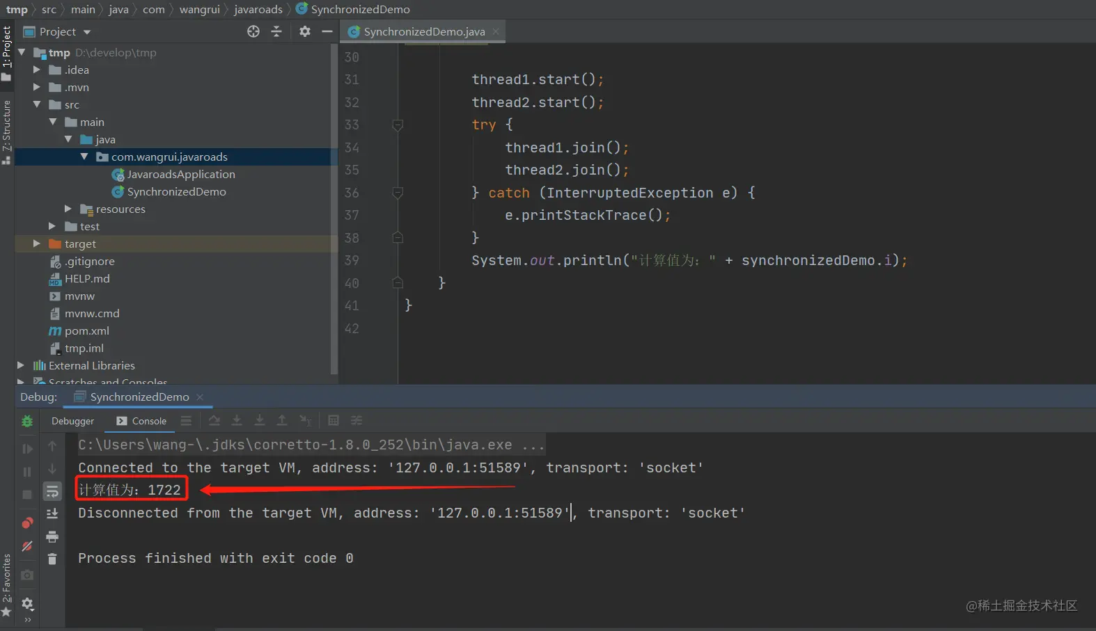Click the Pause Program icon

click(x=27, y=472)
